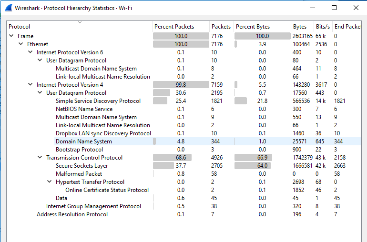Sort by the Bits/s column header
The height and width of the screenshot is (242, 367).
(x=323, y=27)
